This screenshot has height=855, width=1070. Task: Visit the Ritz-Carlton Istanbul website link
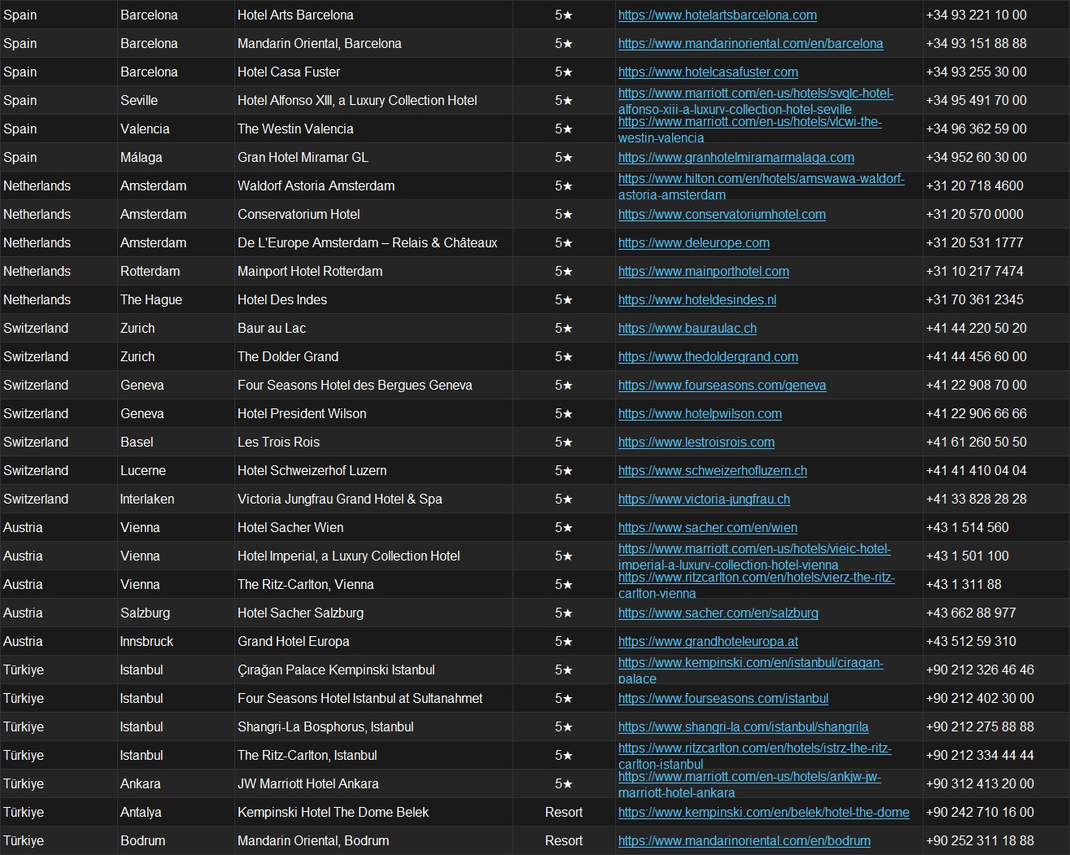tap(754, 756)
